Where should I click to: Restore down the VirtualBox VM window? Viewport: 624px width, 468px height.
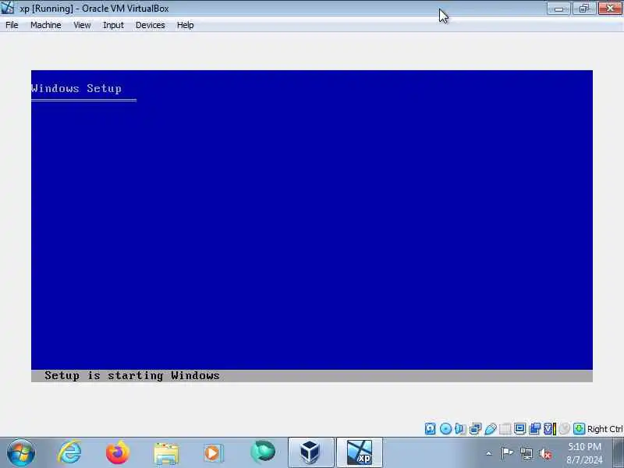[583, 9]
